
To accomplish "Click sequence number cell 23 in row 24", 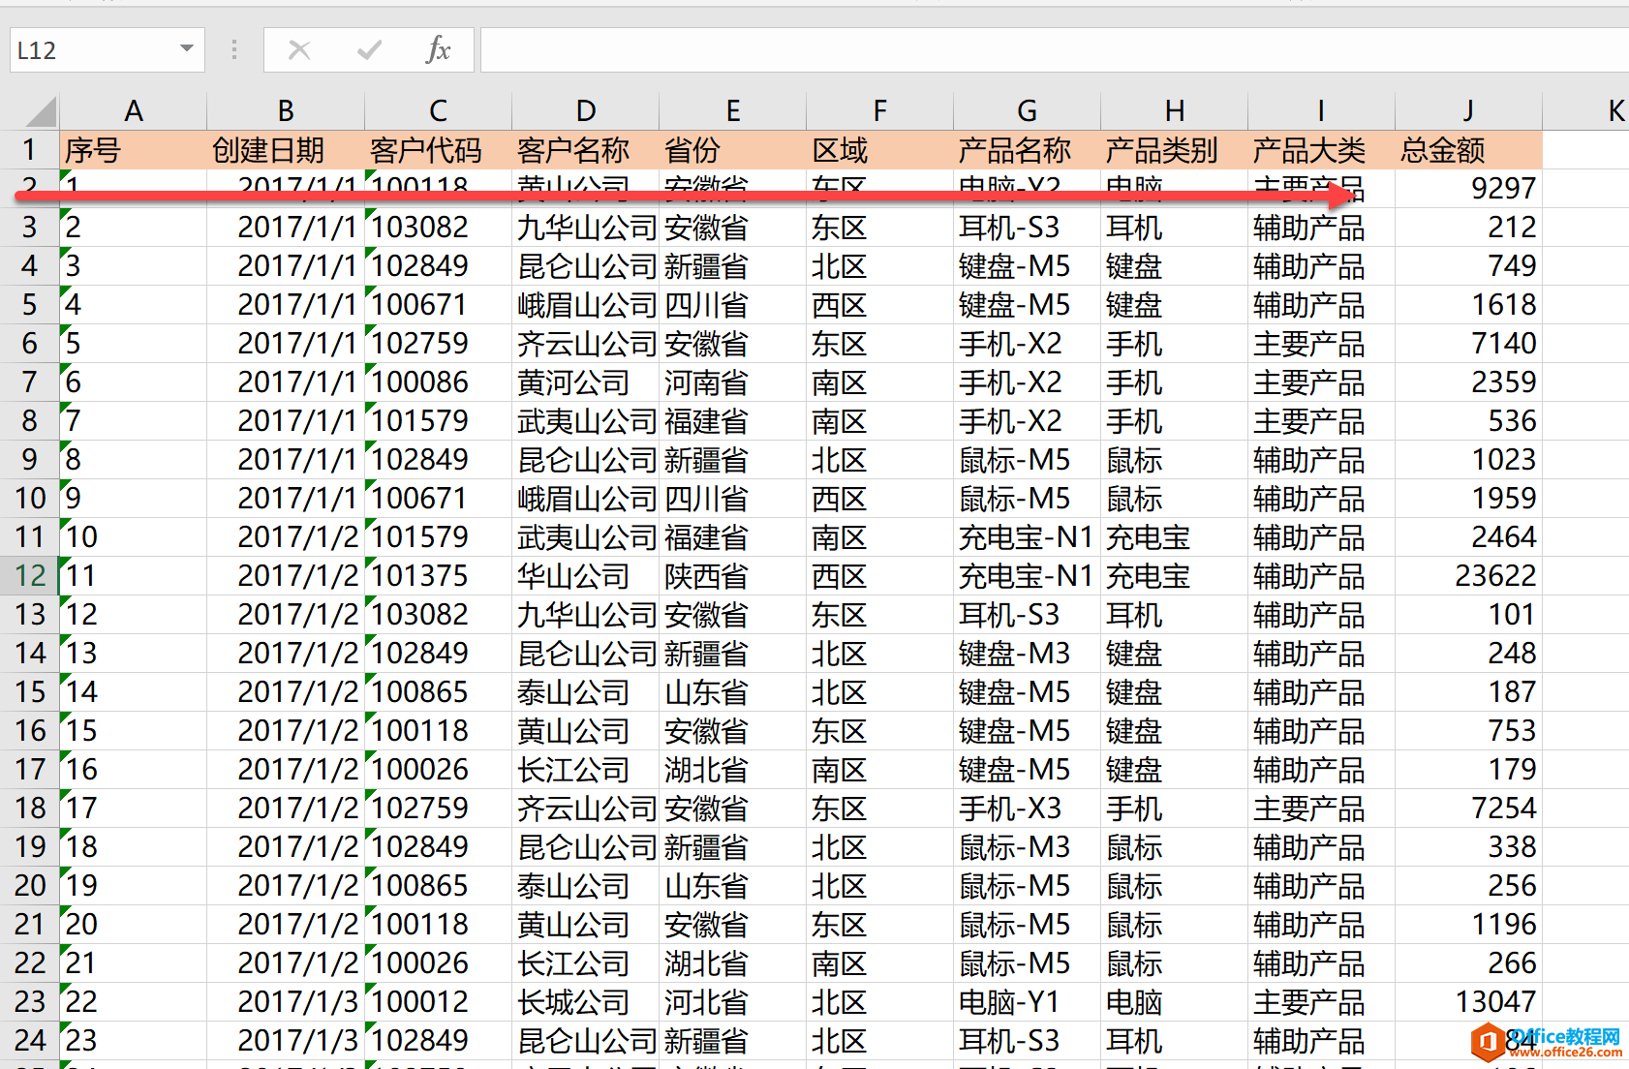I will pos(134,1041).
